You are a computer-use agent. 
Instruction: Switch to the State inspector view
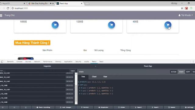pyautogui.click(x=181, y=72)
